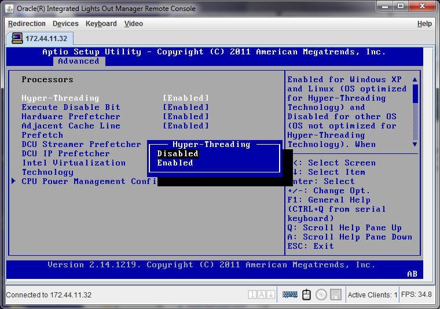Viewport: 440px width, 309px height.
Task: Switch to the 172.44.11.32 session tab
Action: coord(40,38)
